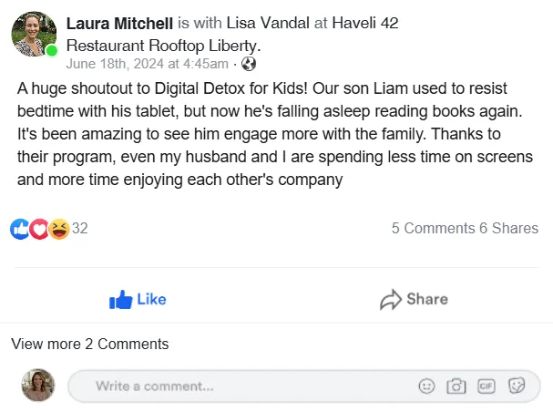The height and width of the screenshot is (412, 553).
Task: Click the red heart reaction icon
Action: pos(39,229)
